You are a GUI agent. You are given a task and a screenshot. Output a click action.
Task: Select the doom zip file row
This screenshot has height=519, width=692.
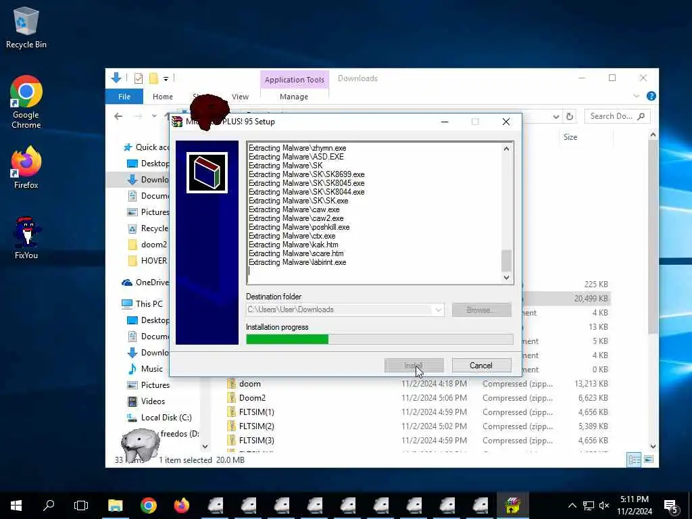pyautogui.click(x=418, y=384)
